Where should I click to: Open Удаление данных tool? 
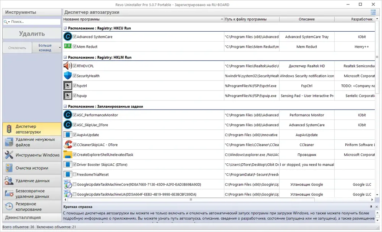[32, 180]
